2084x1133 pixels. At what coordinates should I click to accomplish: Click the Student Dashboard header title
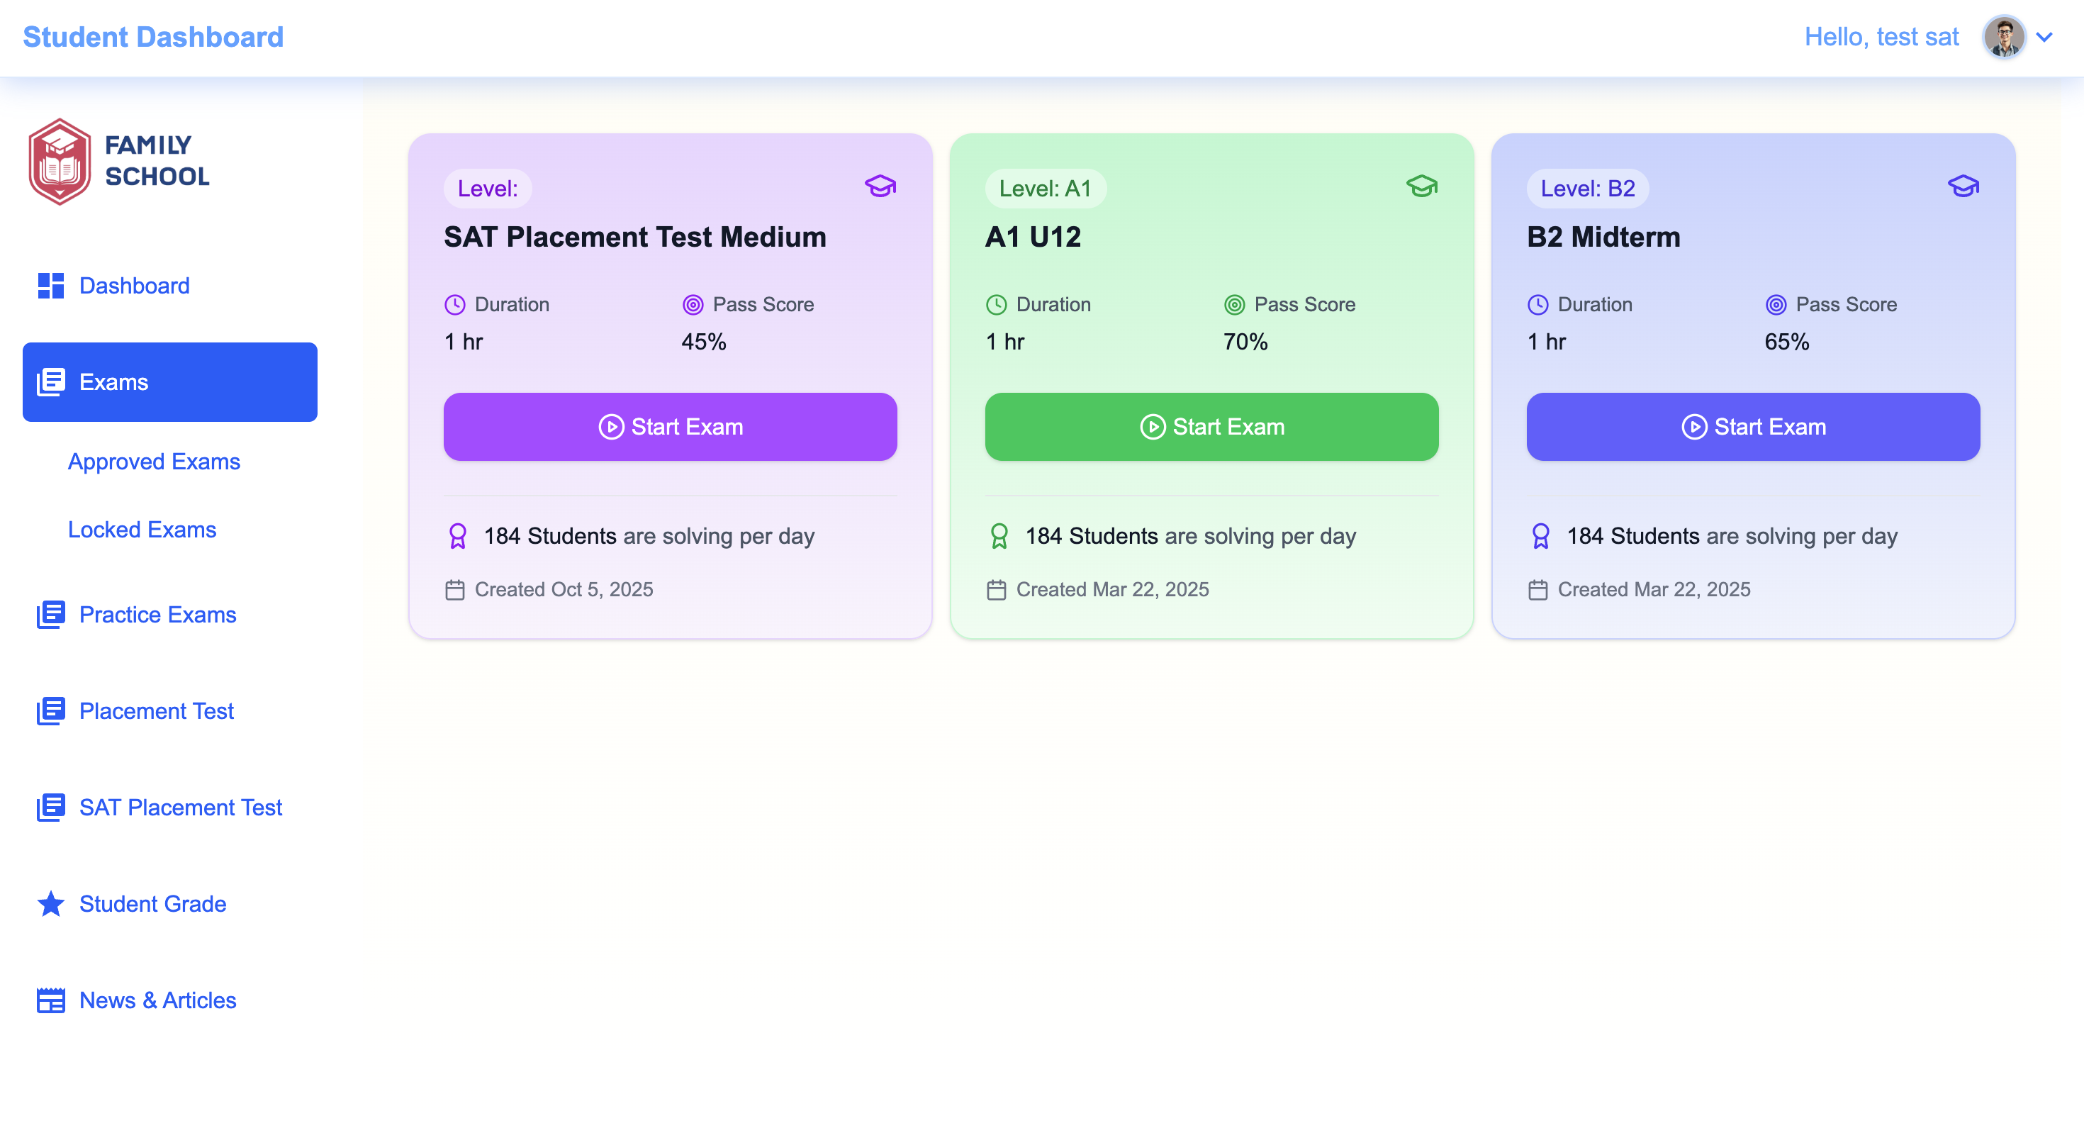coord(153,38)
